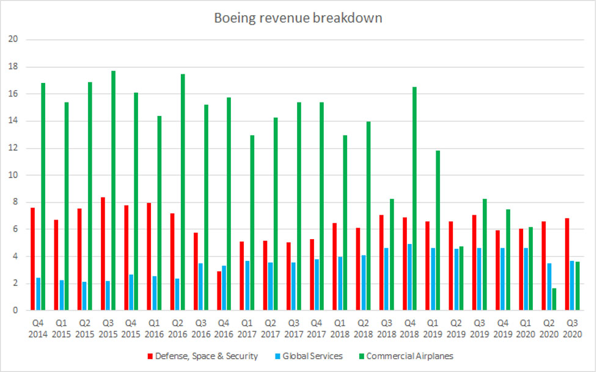Select the blue Global Services bar for Q4 2014
Viewport: 597px width, 372px height.
coord(38,294)
